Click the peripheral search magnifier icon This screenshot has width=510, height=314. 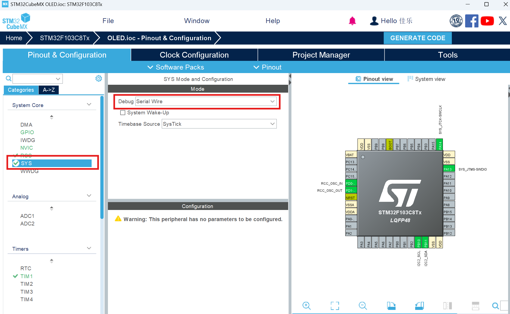pyautogui.click(x=9, y=78)
